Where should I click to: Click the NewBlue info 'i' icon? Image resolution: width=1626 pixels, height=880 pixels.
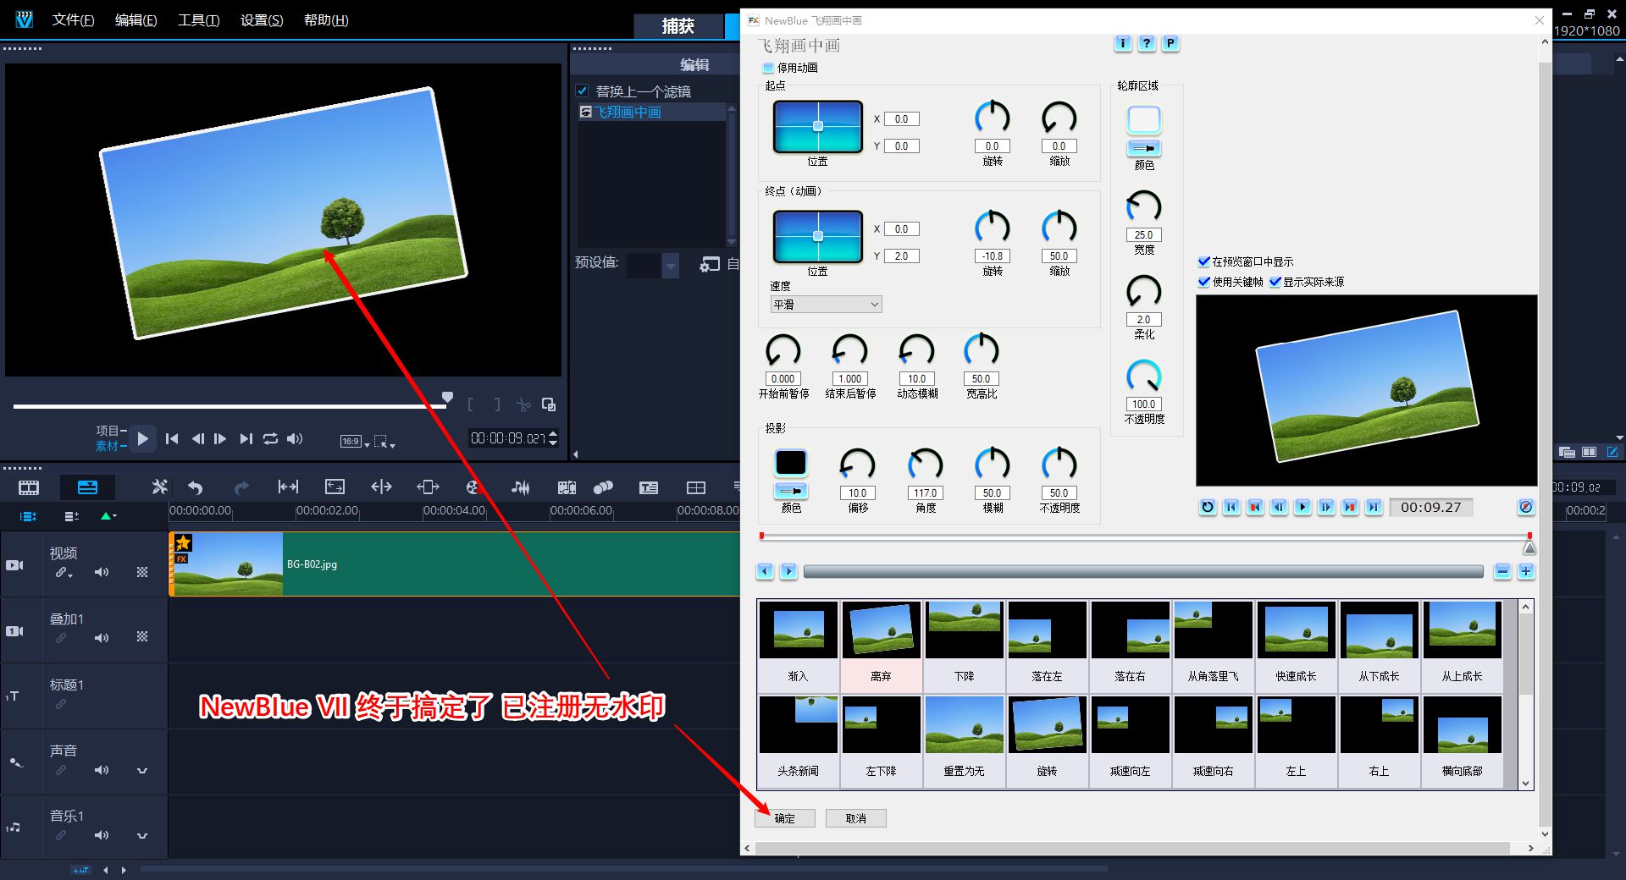pyautogui.click(x=1122, y=43)
